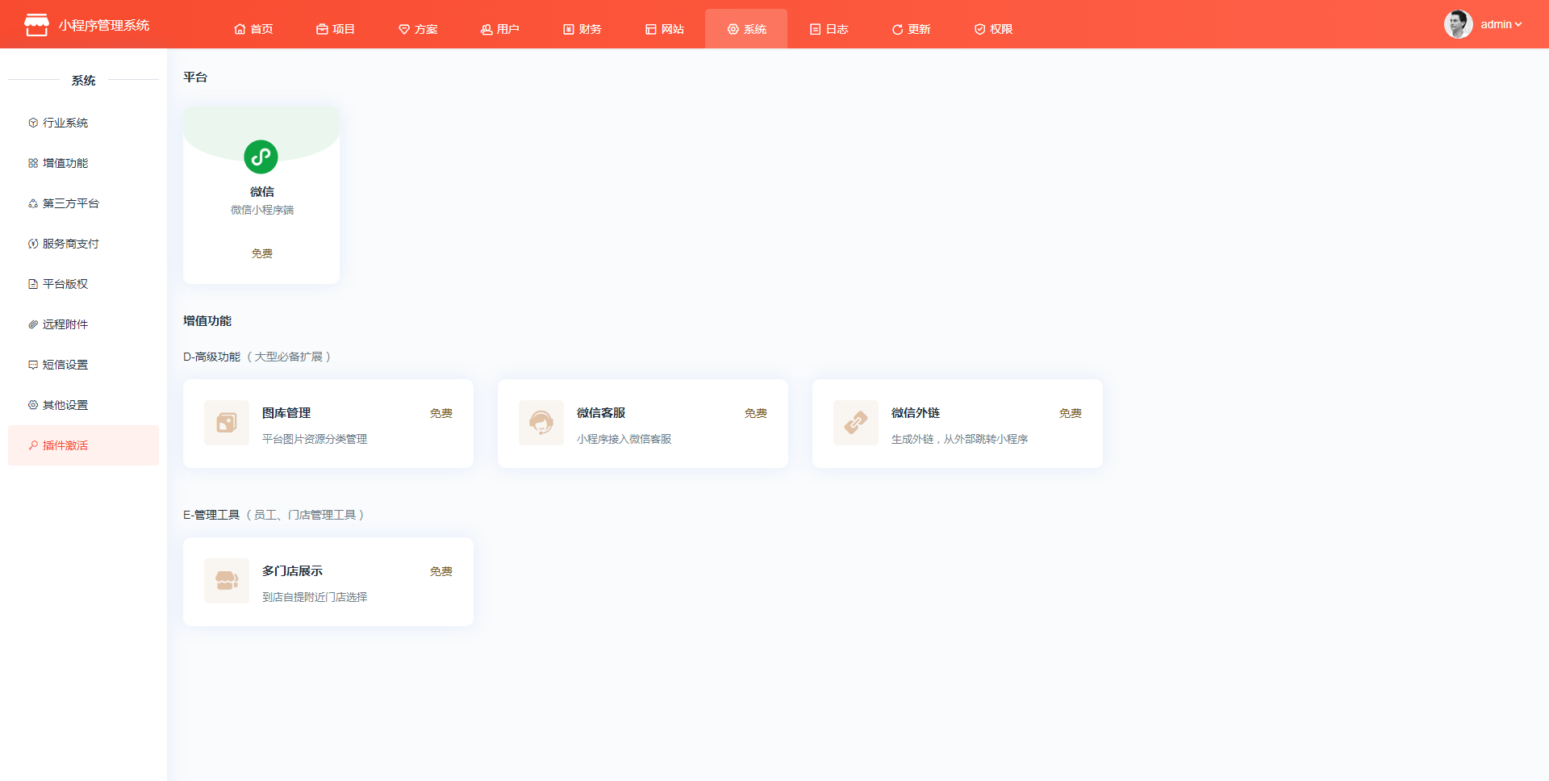Click the house icon beside 首页
This screenshot has height=781, width=1549.
coord(240,29)
